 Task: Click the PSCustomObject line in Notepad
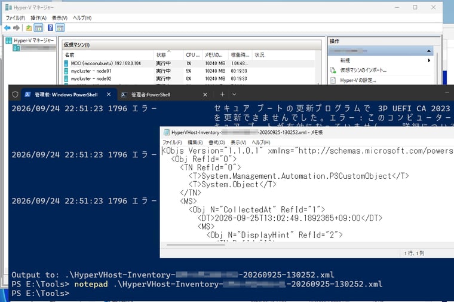point(299,176)
